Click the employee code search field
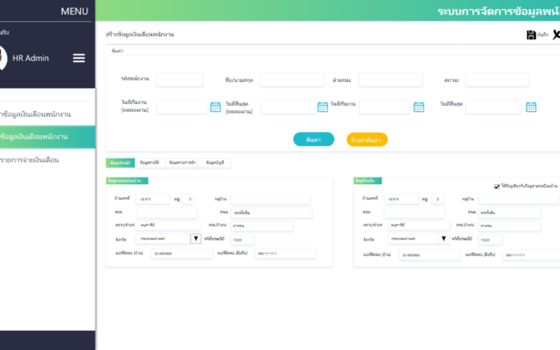The height and width of the screenshot is (350, 560). [x=179, y=79]
